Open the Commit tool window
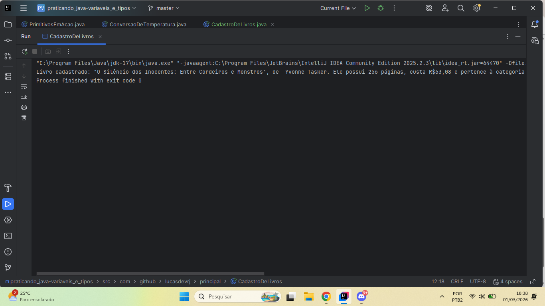Screen dimensions: 545x306 point(8,40)
